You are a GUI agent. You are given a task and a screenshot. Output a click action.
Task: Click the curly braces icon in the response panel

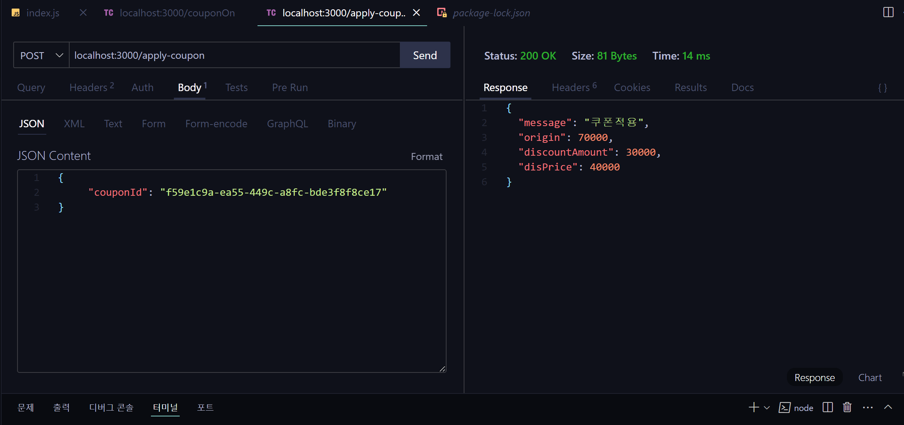click(x=882, y=88)
